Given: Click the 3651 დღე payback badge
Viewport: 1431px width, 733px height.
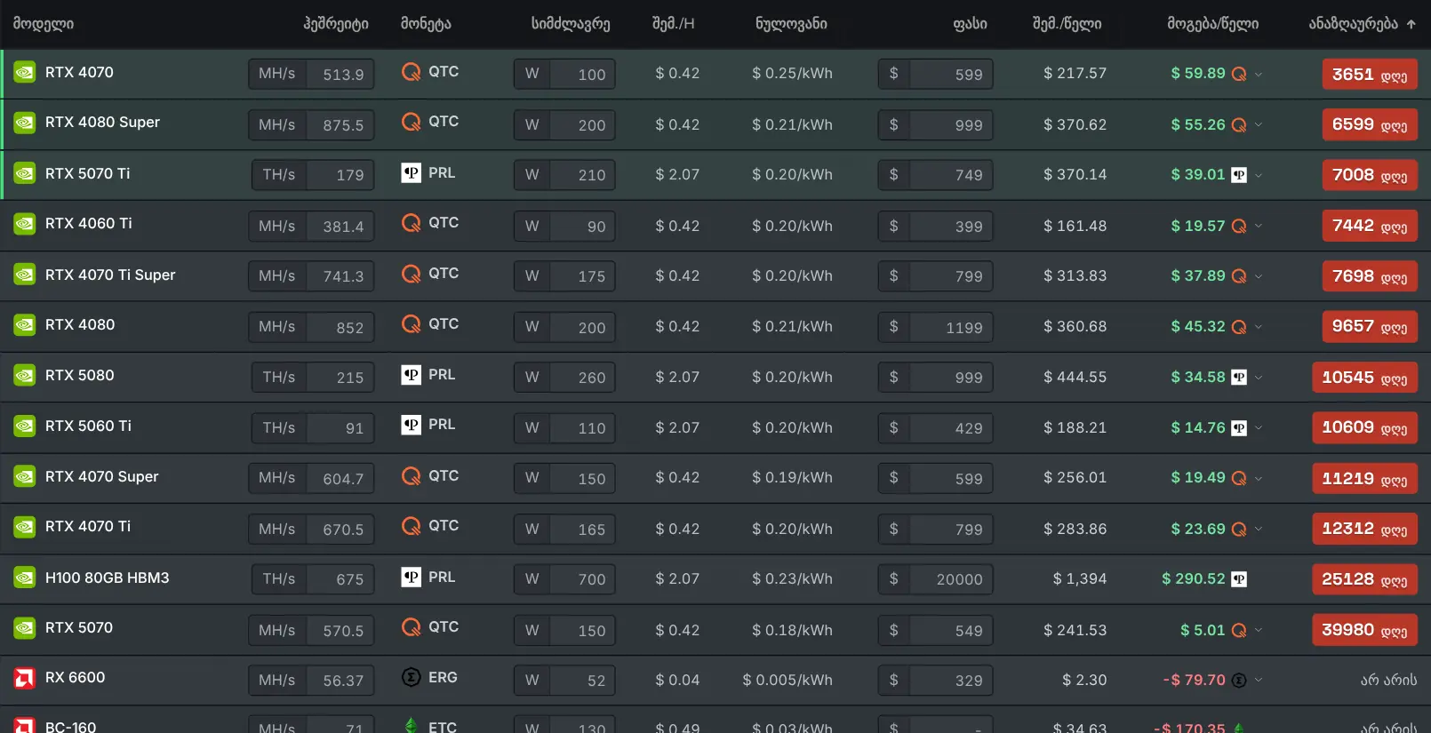Looking at the screenshot, I should coord(1370,75).
